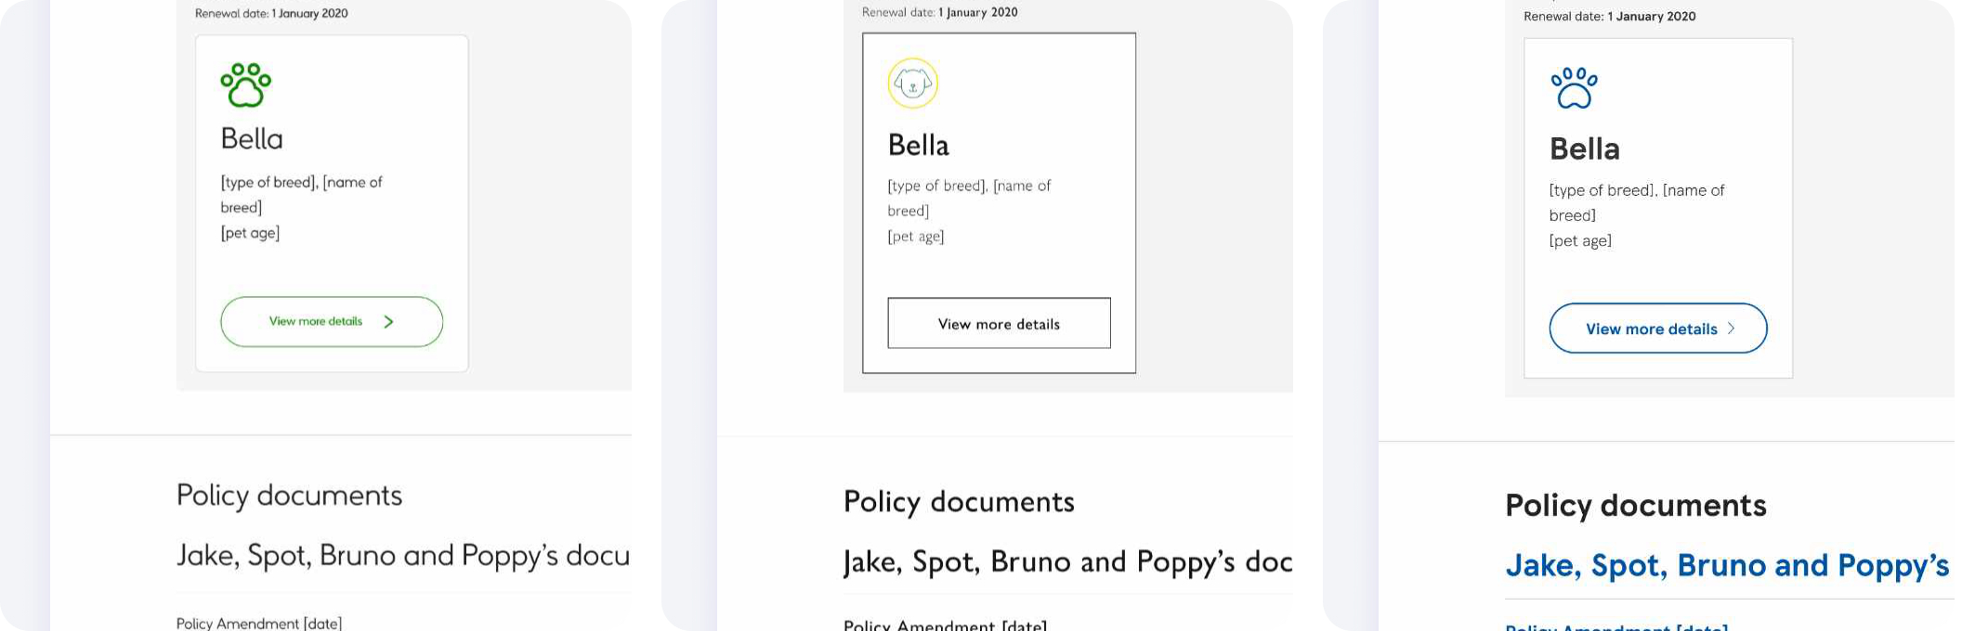This screenshot has width=1962, height=631.
Task: Click the green chevron arrow in the pill button
Action: click(388, 322)
